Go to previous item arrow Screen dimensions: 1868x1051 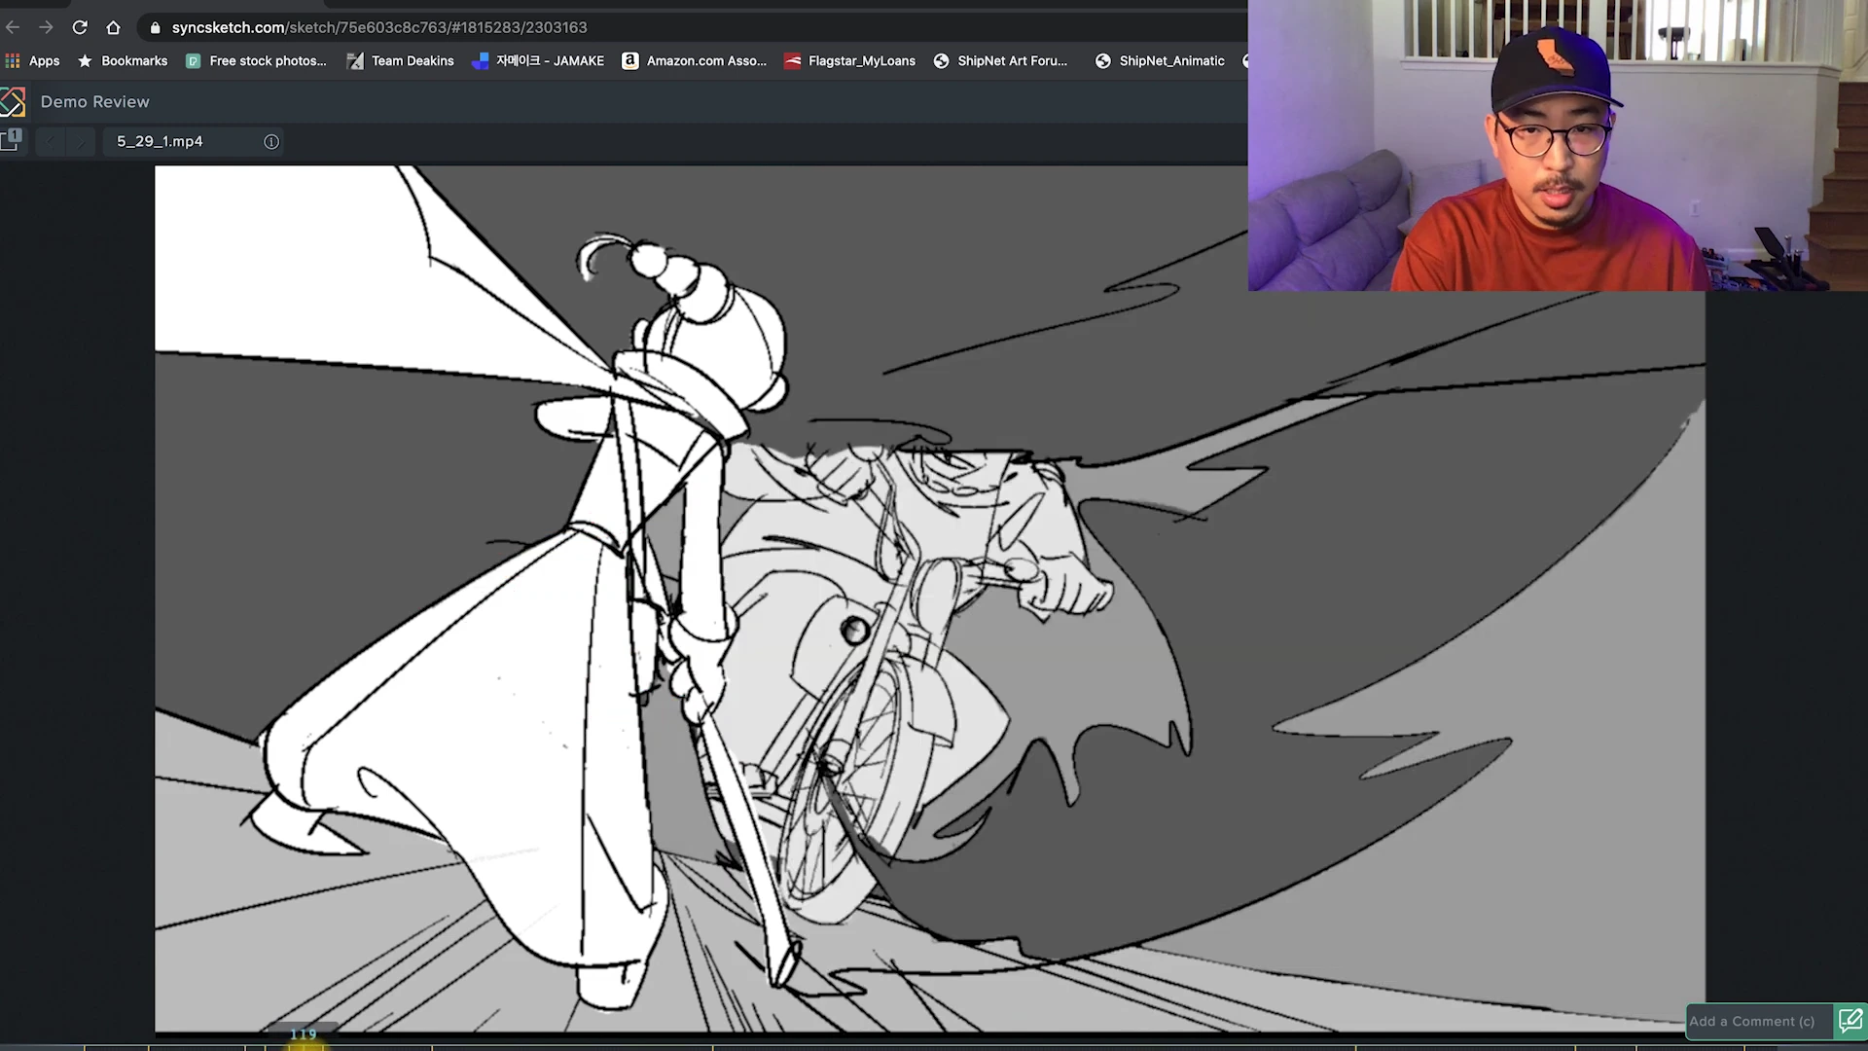(51, 142)
